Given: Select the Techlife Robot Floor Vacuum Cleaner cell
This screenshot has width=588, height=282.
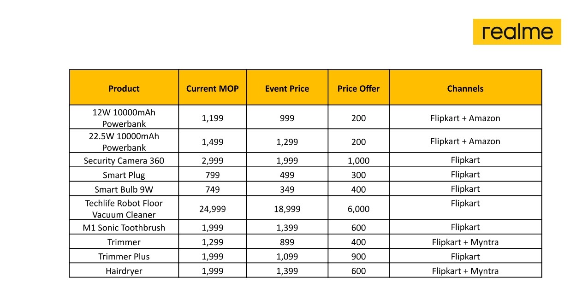Looking at the screenshot, I should (124, 209).
